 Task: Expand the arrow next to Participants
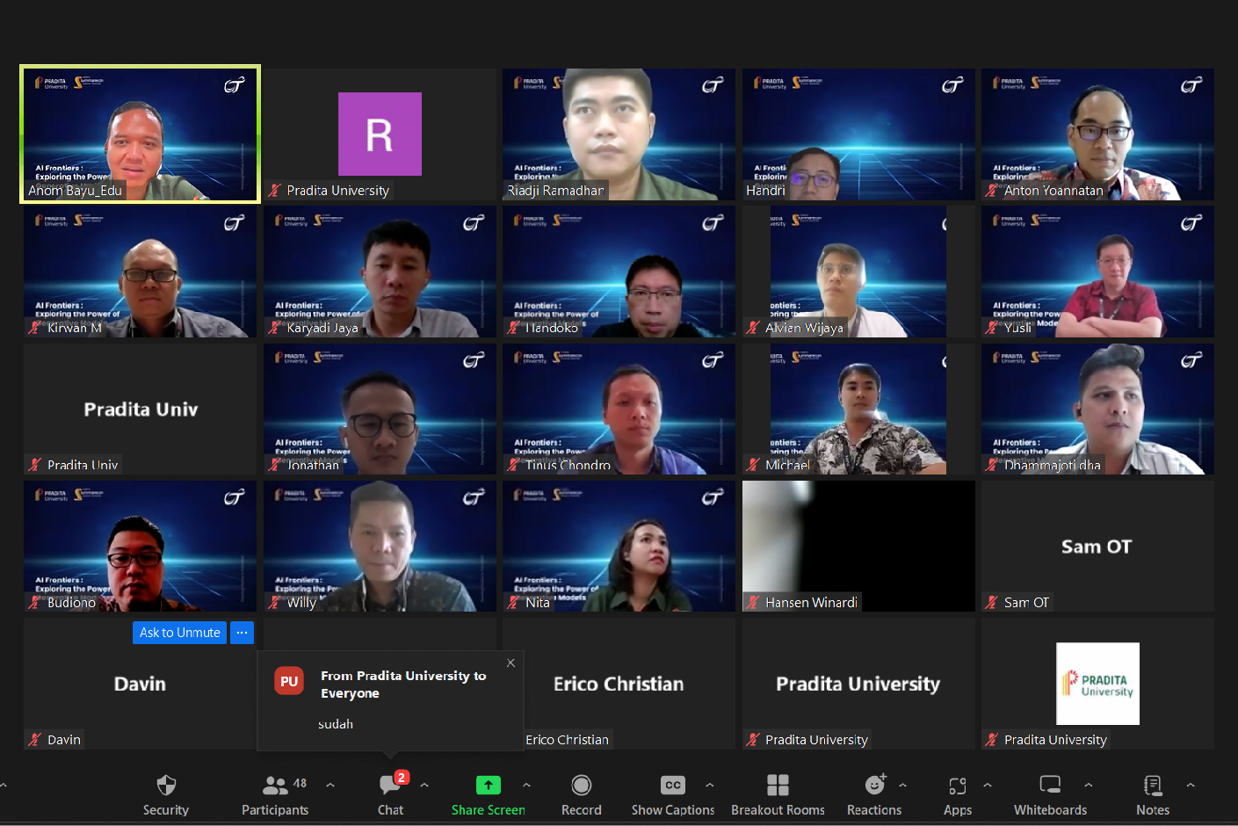330,785
